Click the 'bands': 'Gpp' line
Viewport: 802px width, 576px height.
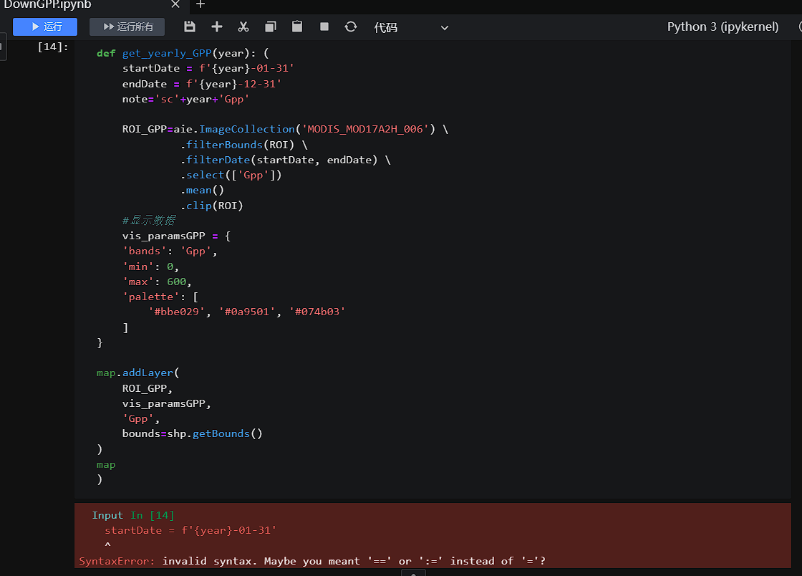[x=170, y=251]
